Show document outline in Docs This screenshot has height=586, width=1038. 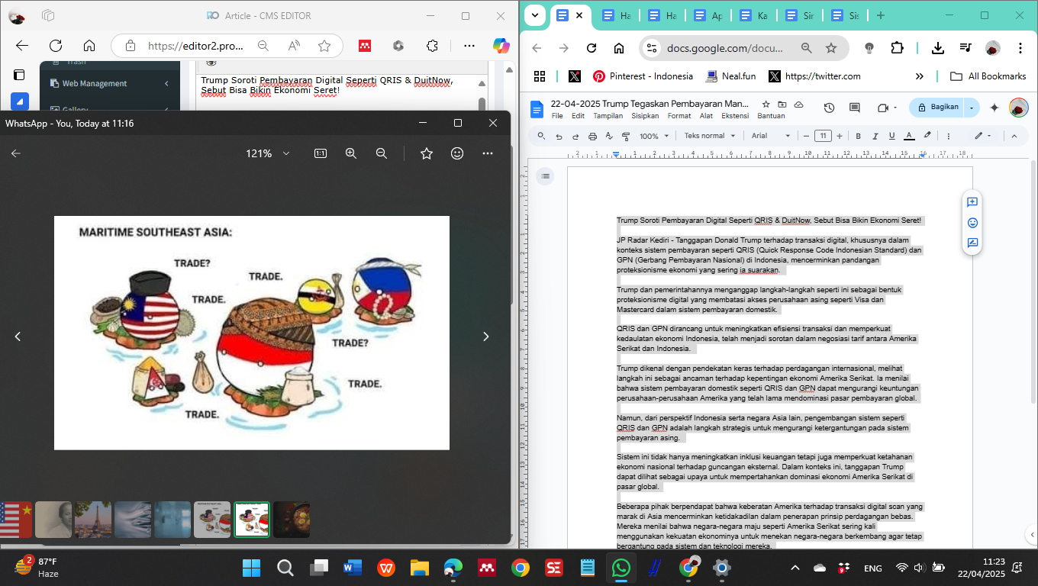(x=545, y=176)
